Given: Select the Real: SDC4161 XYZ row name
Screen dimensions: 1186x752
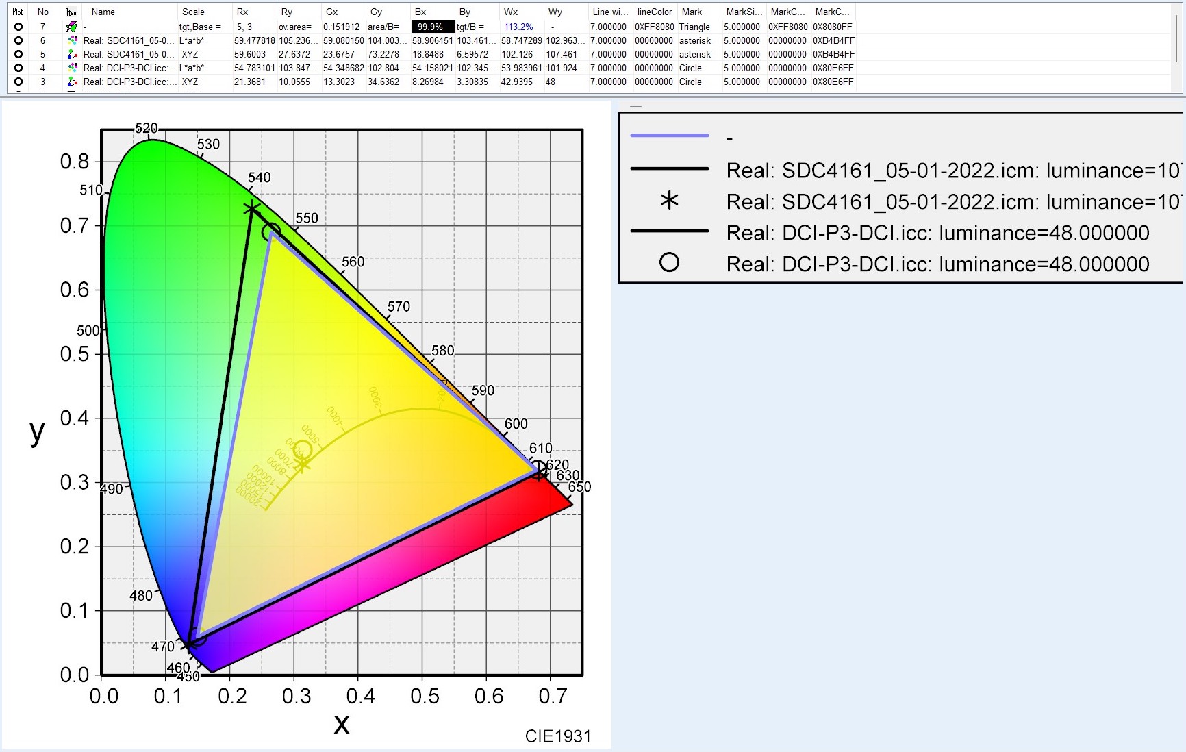Looking at the screenshot, I should coord(129,54).
